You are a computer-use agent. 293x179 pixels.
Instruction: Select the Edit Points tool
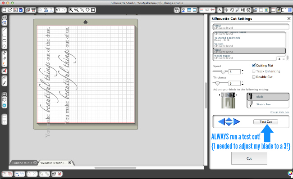coord(5,23)
